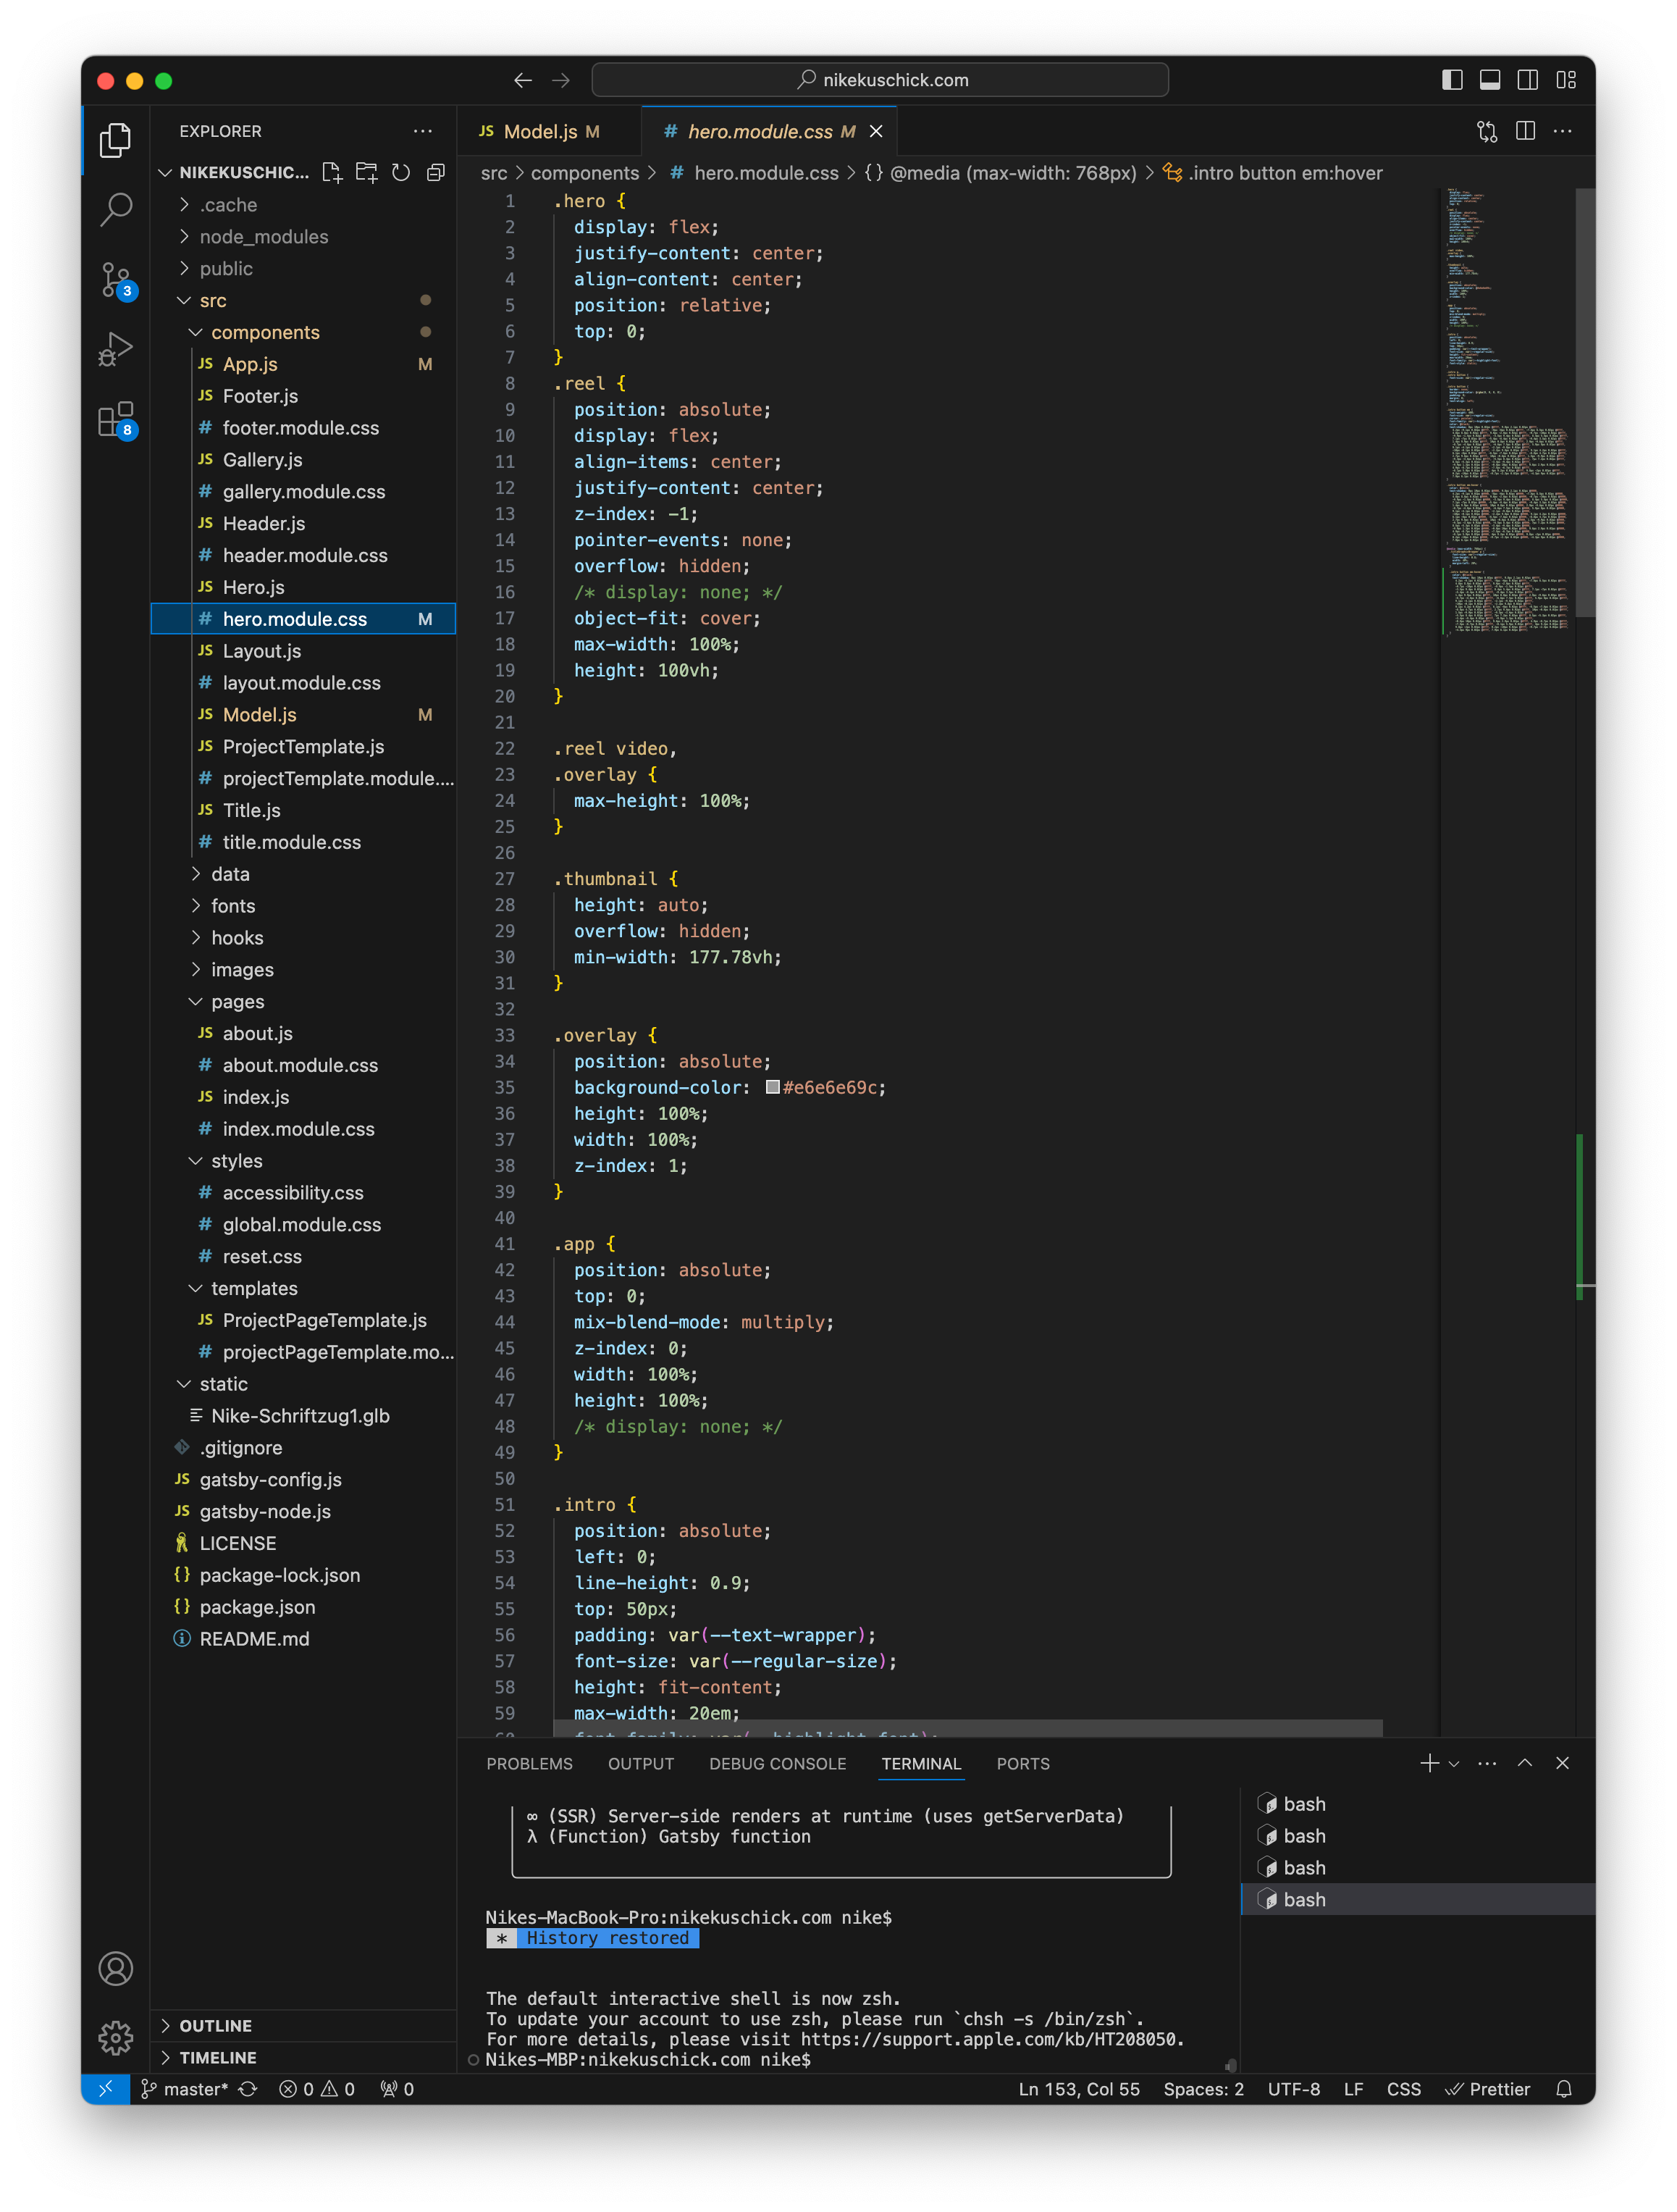1677x2212 pixels.
Task: Open terminal panel more actions ellipsis
Action: coord(1487,1763)
